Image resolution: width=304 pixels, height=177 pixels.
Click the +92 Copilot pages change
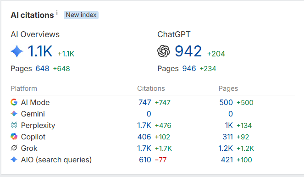243,137
